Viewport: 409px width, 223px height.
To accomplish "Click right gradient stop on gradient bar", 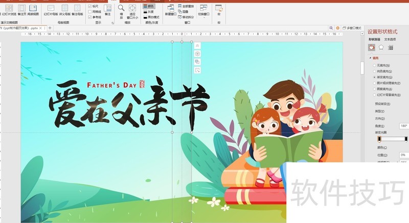I will click(406, 139).
